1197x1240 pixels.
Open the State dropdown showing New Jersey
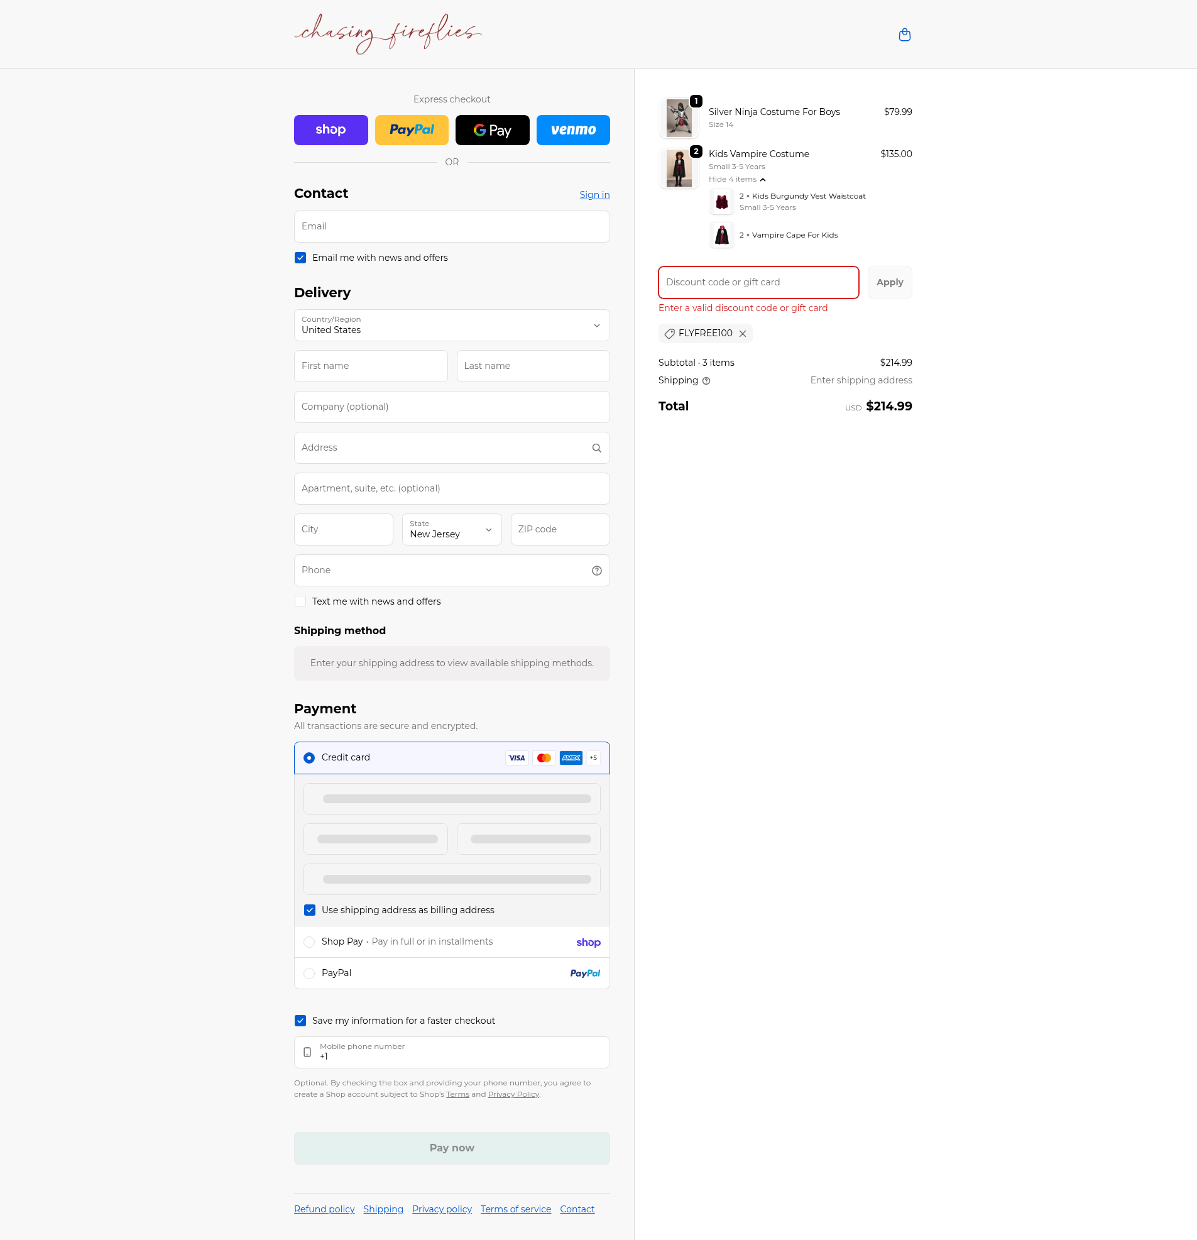(x=451, y=530)
